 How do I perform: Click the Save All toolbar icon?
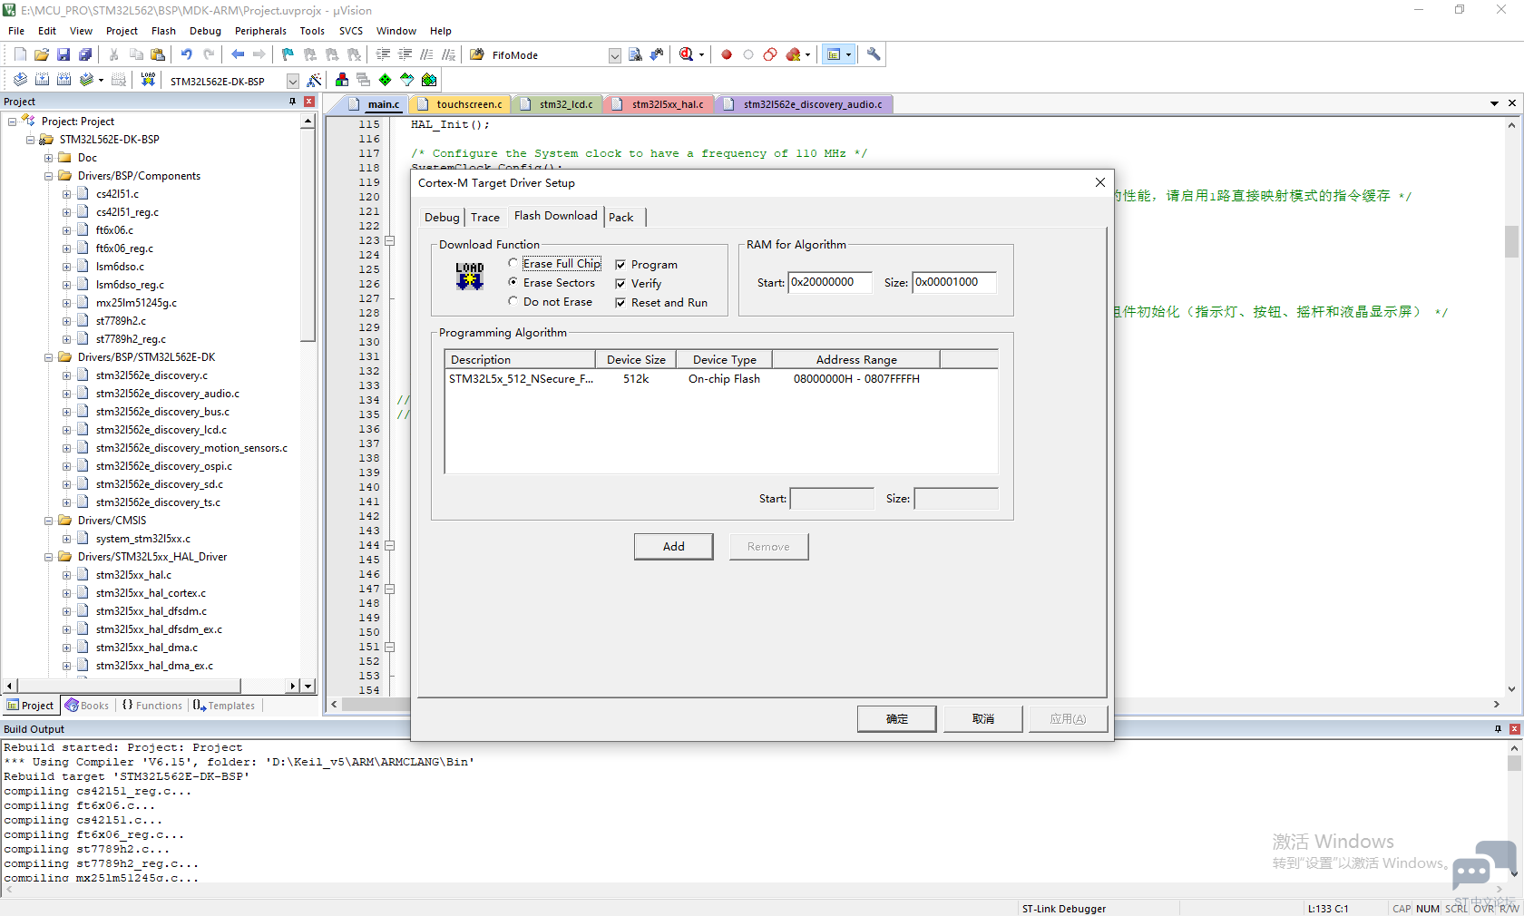coord(85,54)
